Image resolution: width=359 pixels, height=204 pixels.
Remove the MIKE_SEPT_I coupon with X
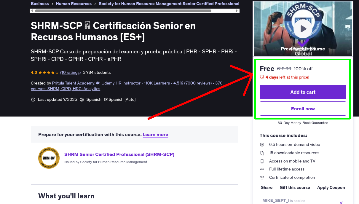point(341,203)
